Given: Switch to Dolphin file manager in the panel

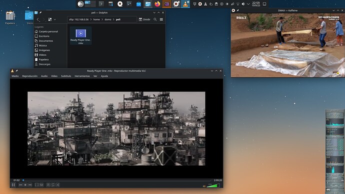Looking at the screenshot, I should (x=148, y=3).
